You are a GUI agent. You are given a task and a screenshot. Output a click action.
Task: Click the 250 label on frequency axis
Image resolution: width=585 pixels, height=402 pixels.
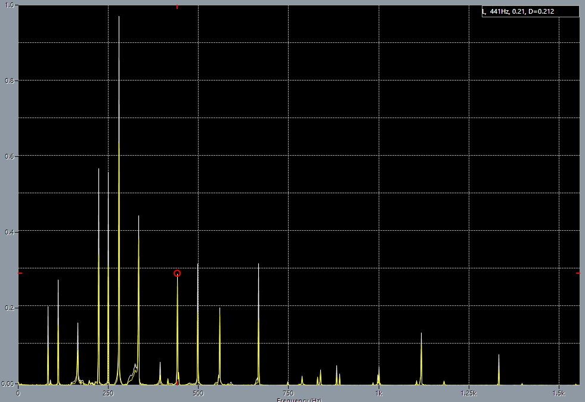pyautogui.click(x=108, y=394)
